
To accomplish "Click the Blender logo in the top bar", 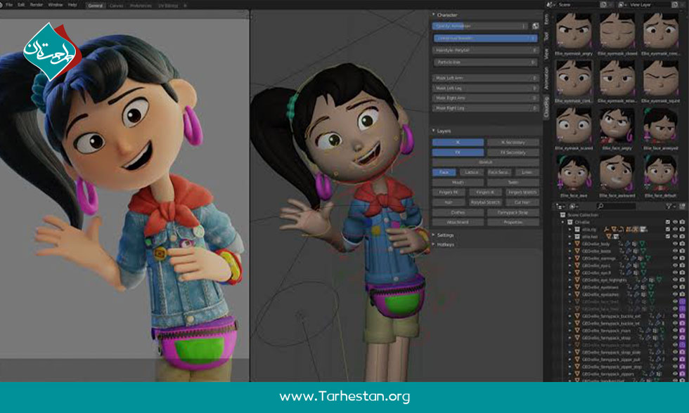I will (x=1, y=4).
